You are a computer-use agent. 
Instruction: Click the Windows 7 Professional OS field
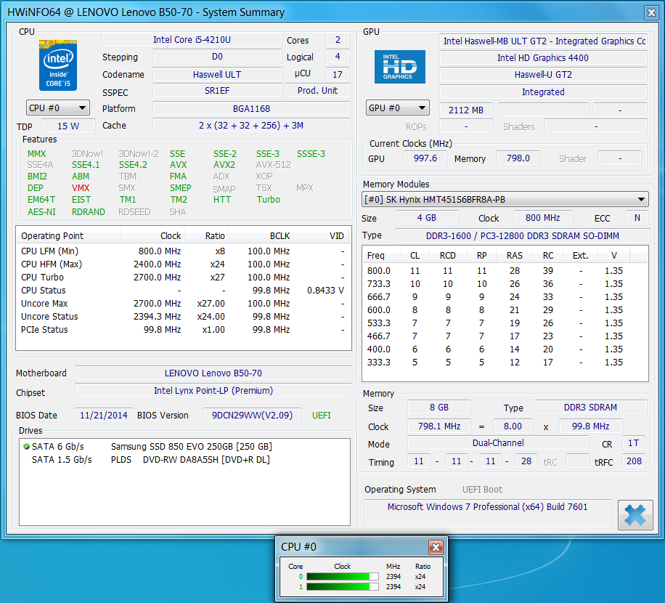(x=487, y=513)
